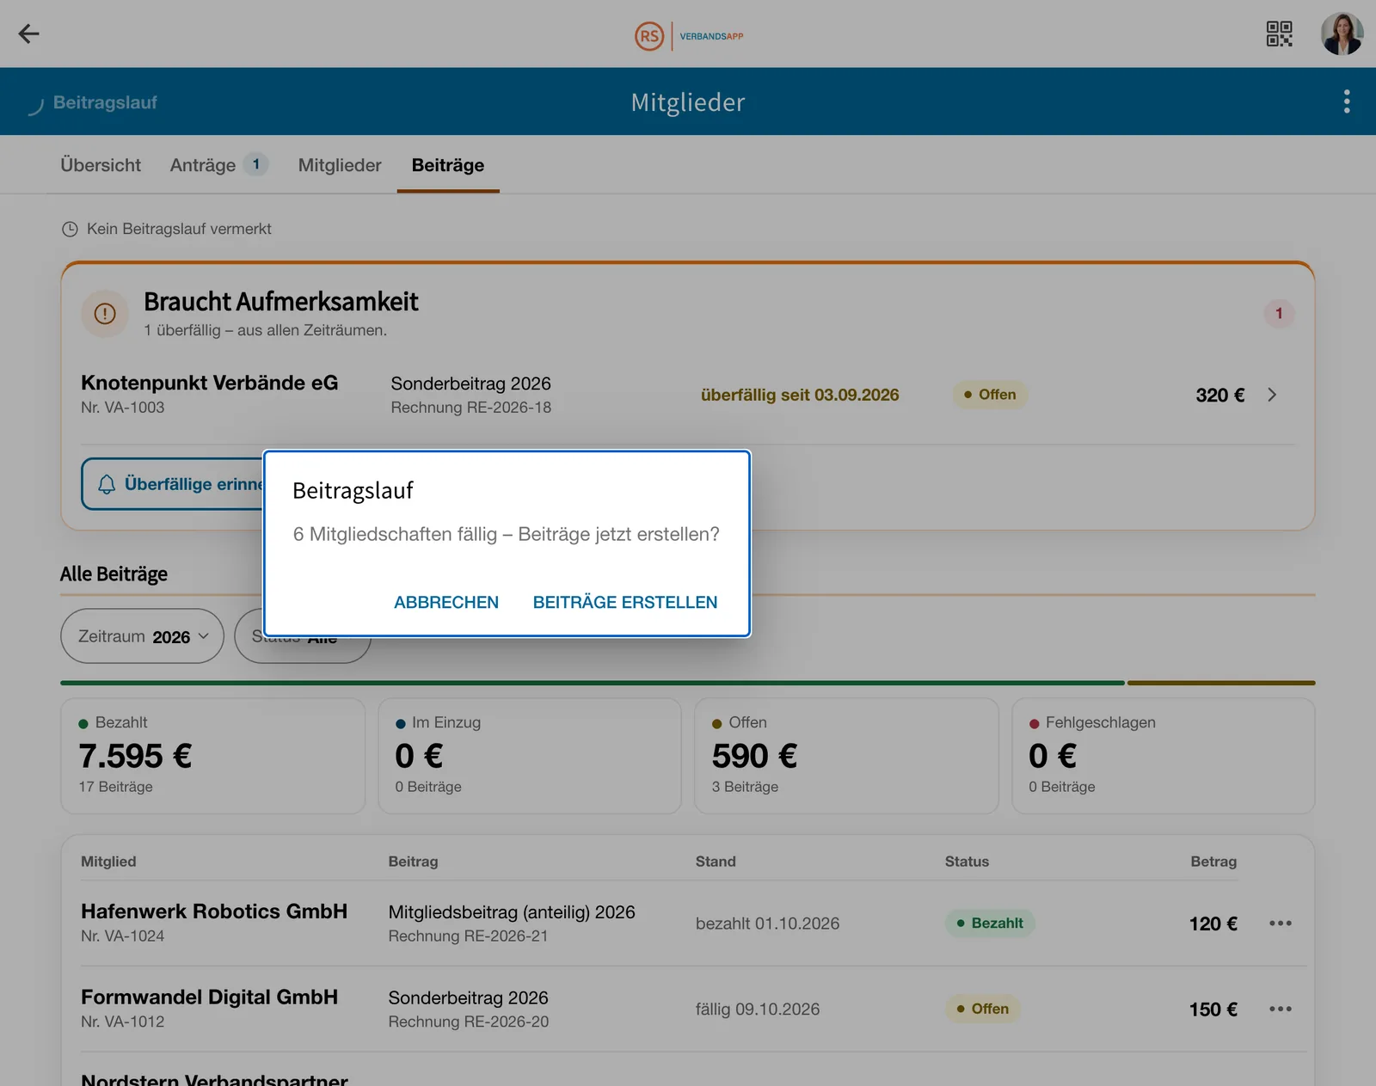Open the Status Alle filter dropdown
1376x1086 pixels.
coord(303,650)
